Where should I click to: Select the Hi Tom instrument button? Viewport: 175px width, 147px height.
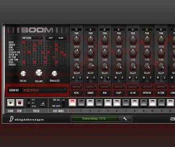(161, 93)
